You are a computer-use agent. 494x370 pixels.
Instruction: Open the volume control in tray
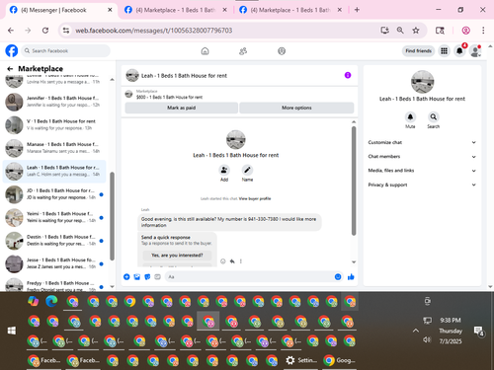427,339
